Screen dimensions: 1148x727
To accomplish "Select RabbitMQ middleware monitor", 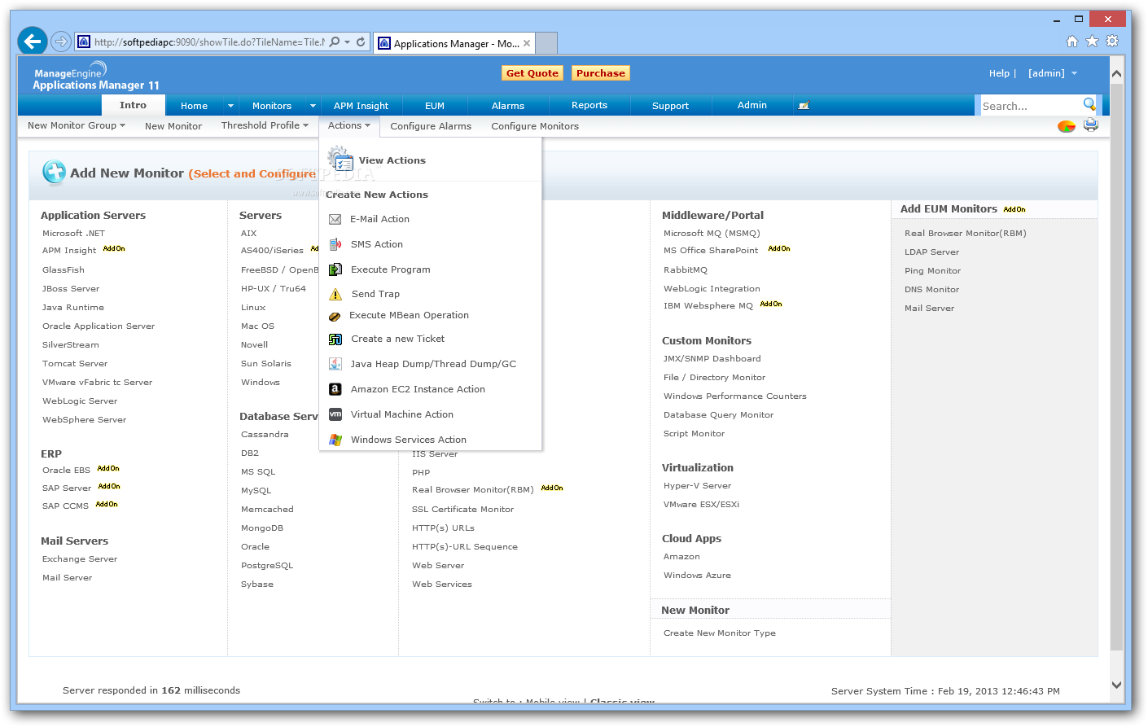I will 686,270.
